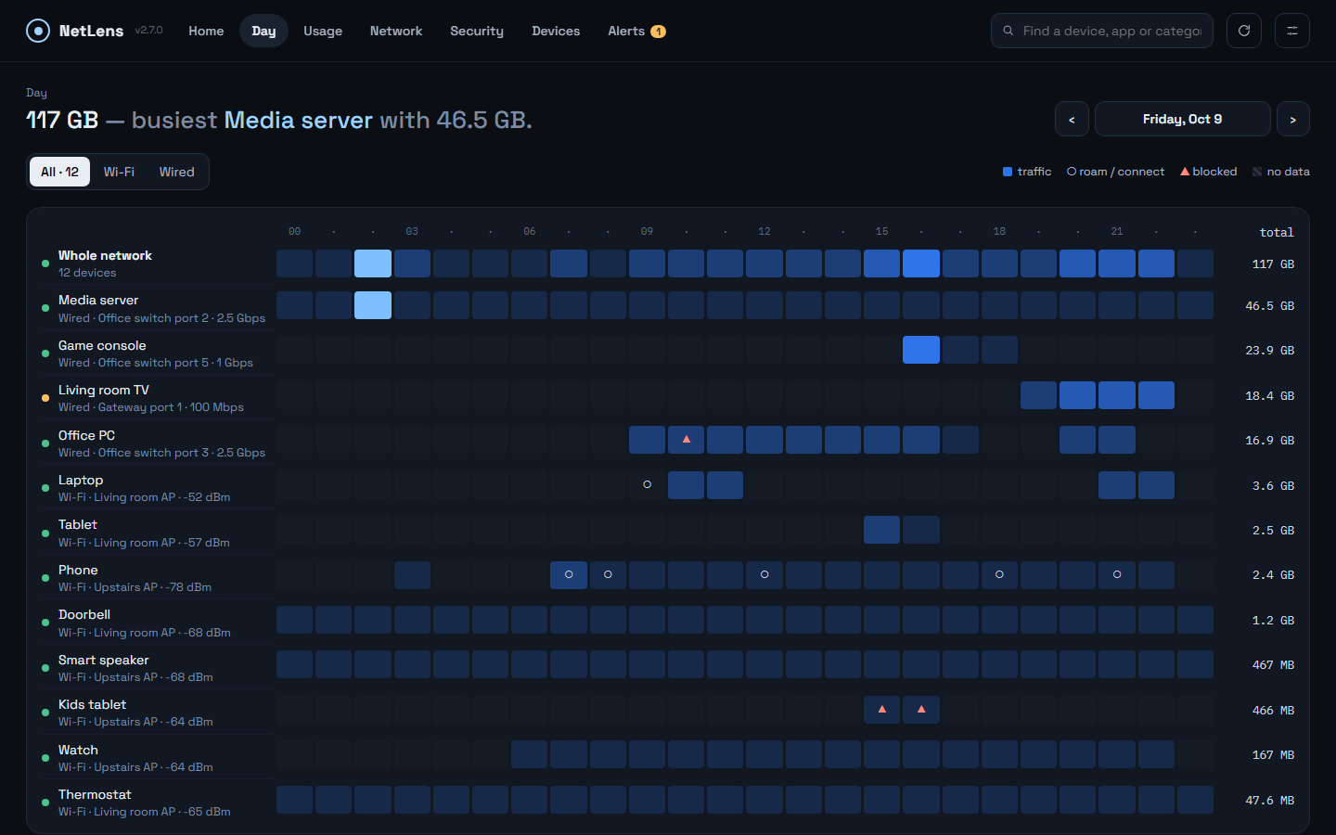Click the search magnifier icon
The image size is (1336, 835).
click(x=1008, y=31)
